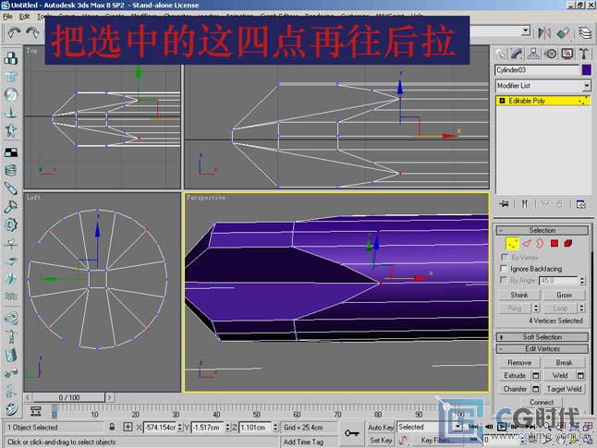Screen dimensions: 597x448
Task: Click the 0 / 100 time slider
Action: click(69, 397)
